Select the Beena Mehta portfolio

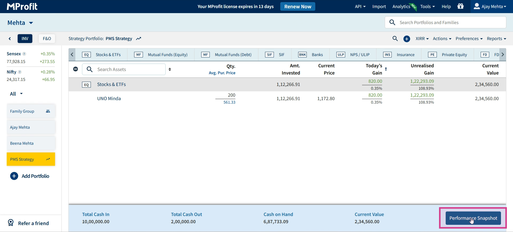coord(31,143)
